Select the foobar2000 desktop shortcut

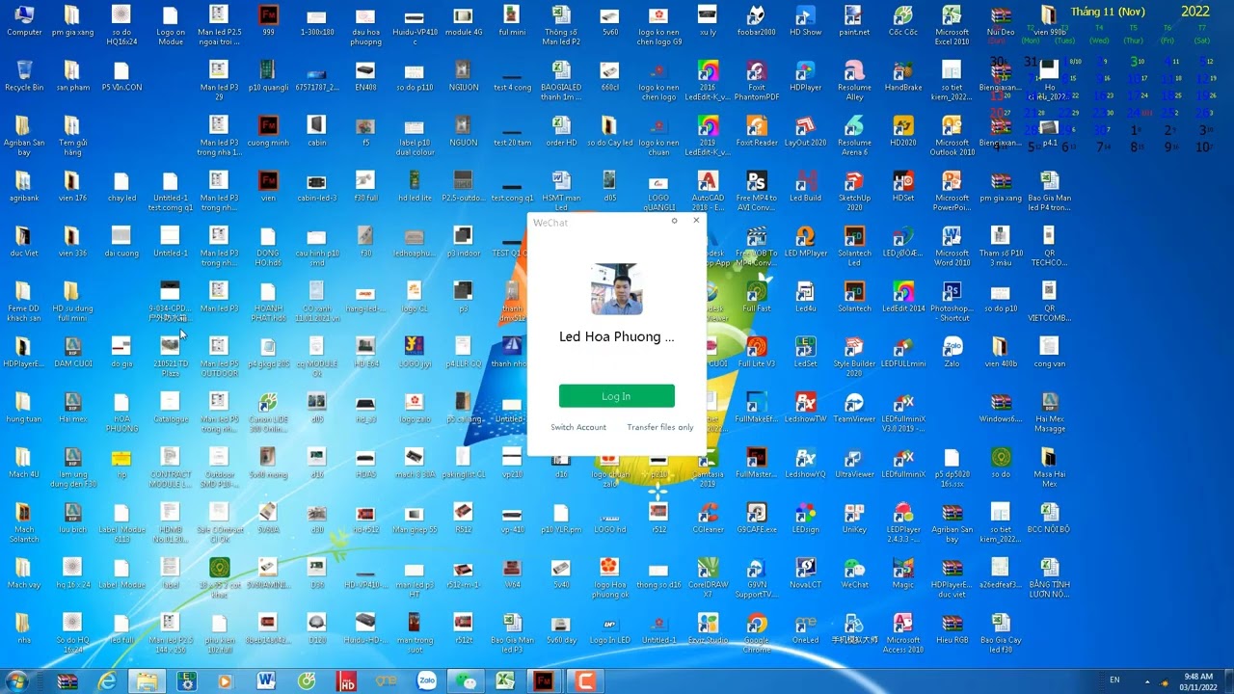(756, 21)
